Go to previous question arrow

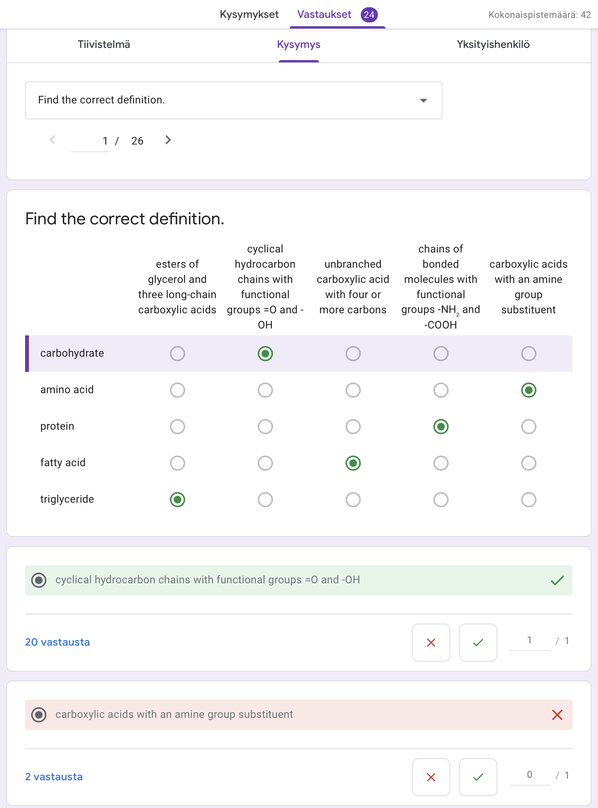click(x=53, y=140)
